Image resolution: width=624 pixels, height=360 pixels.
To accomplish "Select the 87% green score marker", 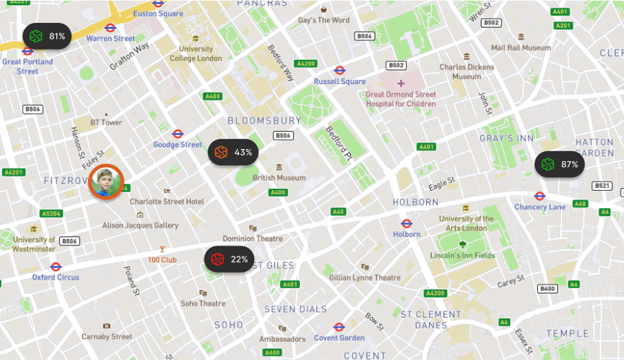I will click(559, 164).
